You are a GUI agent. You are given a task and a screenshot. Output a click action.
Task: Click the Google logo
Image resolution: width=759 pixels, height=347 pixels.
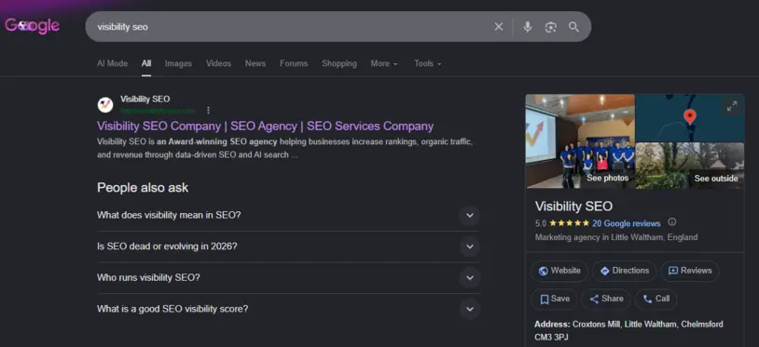pos(33,26)
